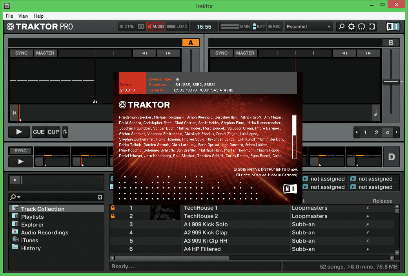Click the lock icon on TechHouse 1 row
408x276 pixels.
[113, 208]
